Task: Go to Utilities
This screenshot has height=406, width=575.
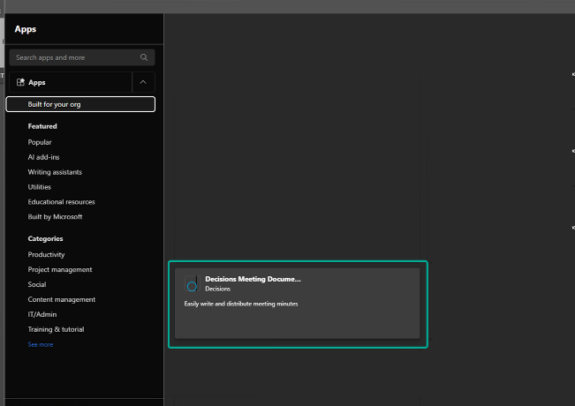Action: pyautogui.click(x=40, y=187)
